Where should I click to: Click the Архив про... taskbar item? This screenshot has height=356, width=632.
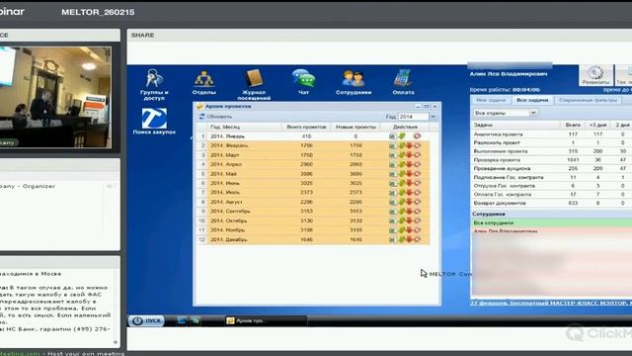(x=266, y=320)
